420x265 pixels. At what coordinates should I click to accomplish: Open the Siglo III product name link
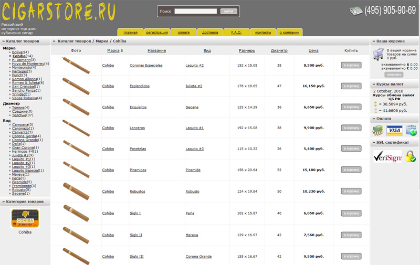point(136,257)
